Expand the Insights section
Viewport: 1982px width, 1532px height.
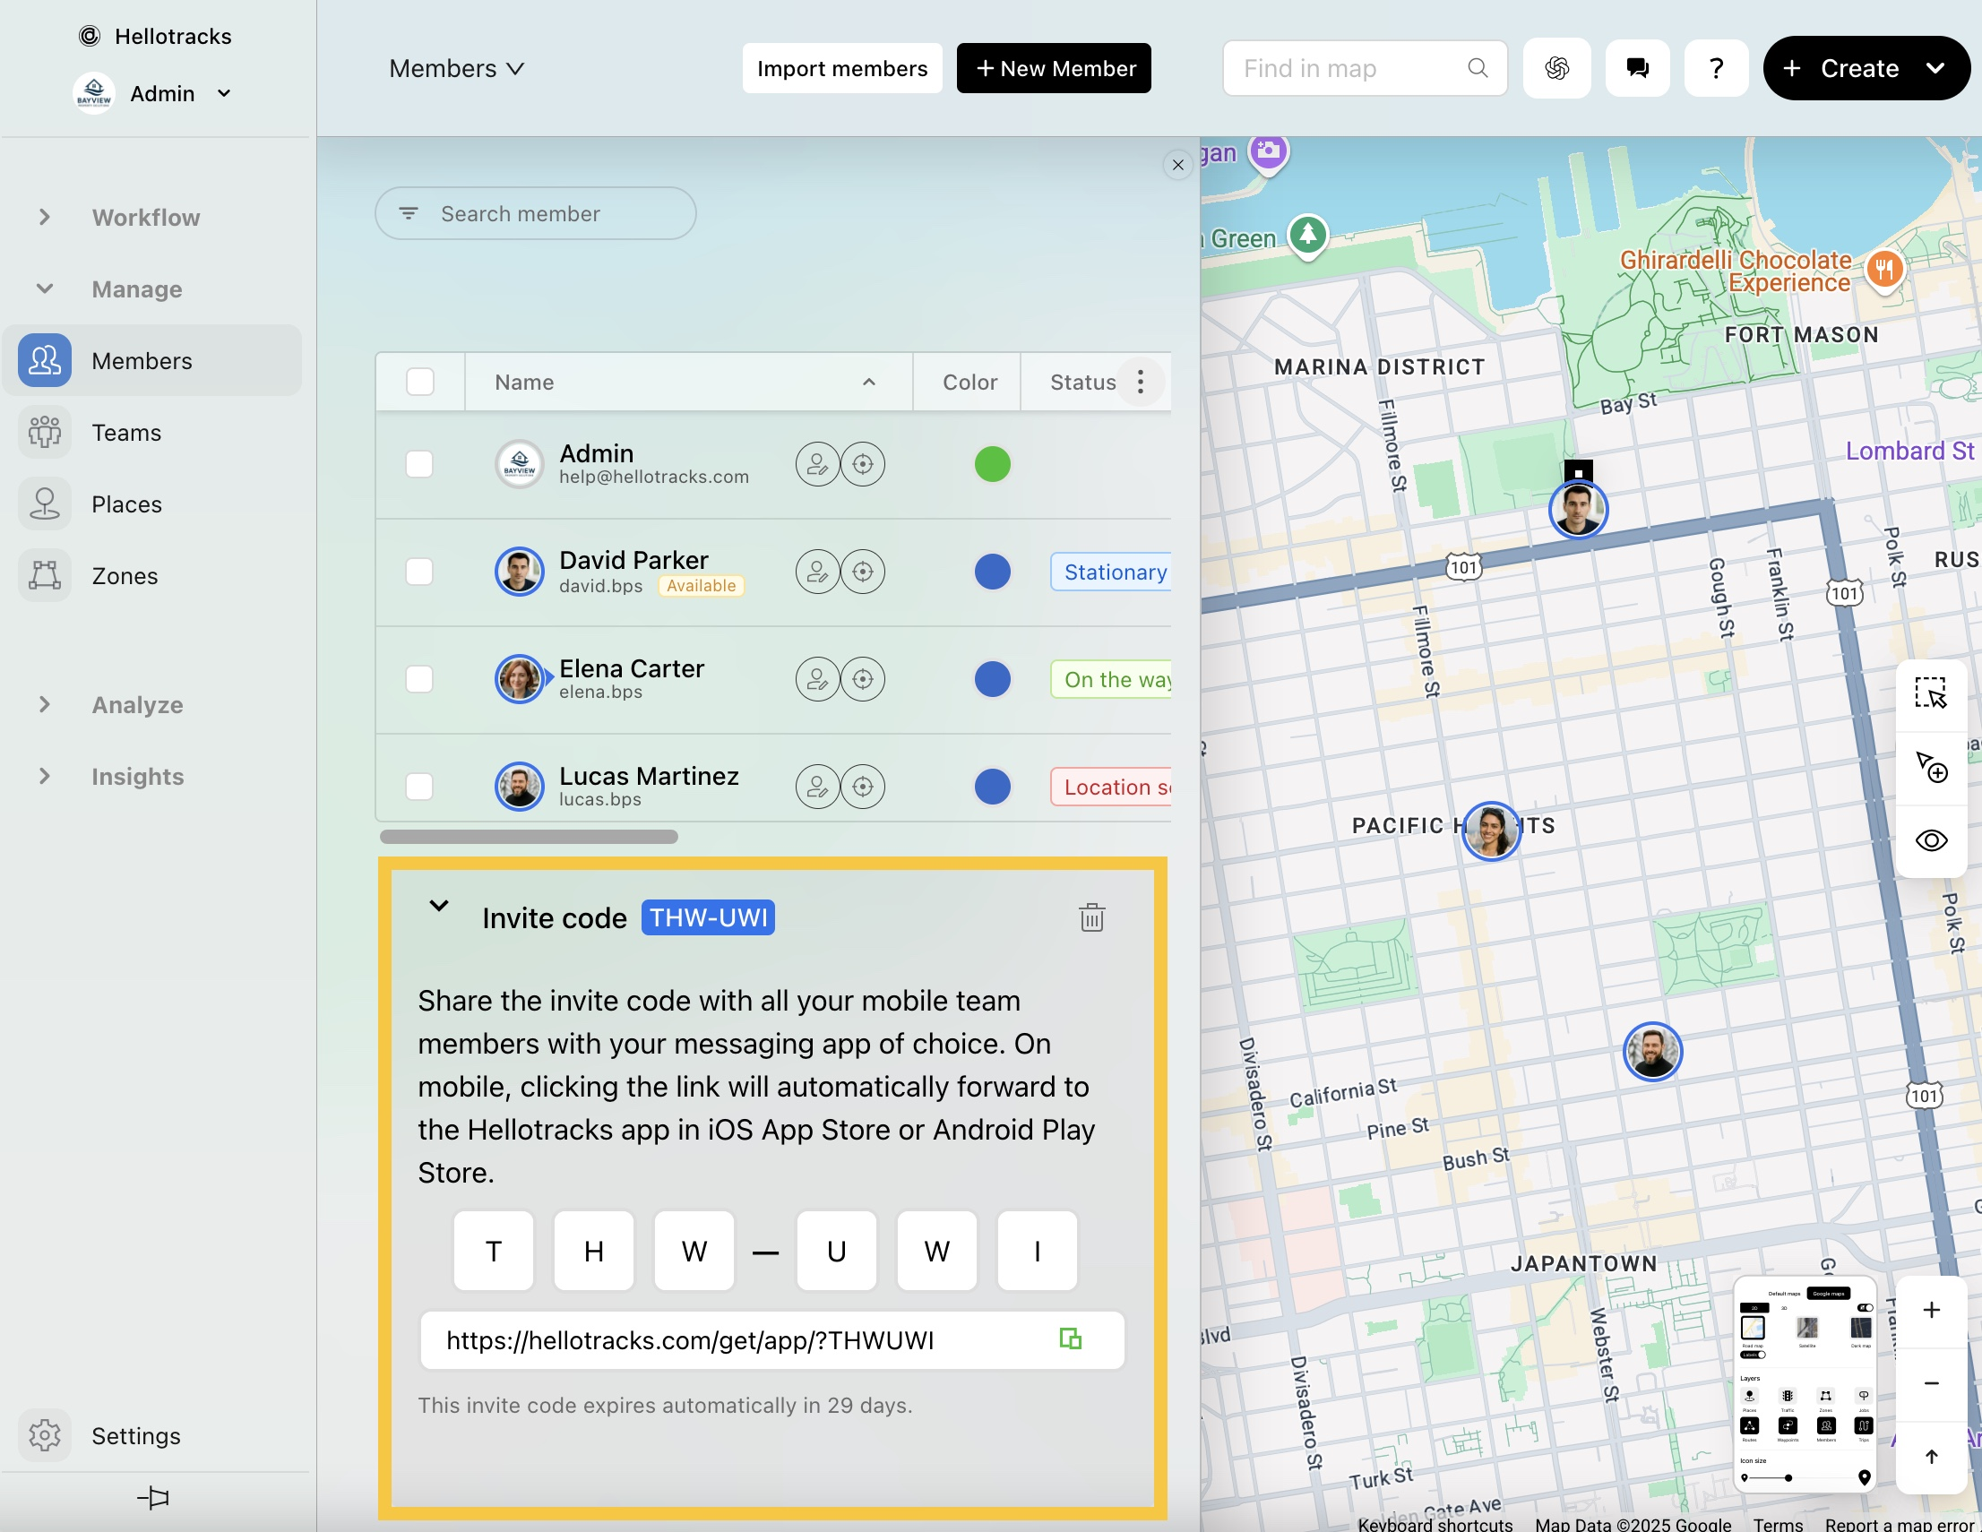point(45,776)
